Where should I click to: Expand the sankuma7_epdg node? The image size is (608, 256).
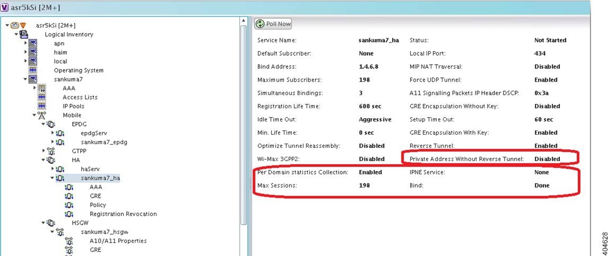[53, 142]
